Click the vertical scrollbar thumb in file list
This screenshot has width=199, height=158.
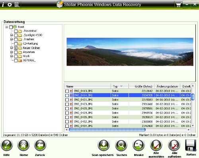[x=193, y=97]
